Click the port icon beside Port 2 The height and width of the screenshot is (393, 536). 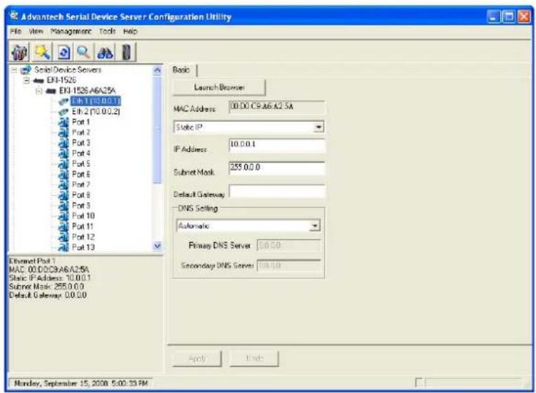[63, 132]
